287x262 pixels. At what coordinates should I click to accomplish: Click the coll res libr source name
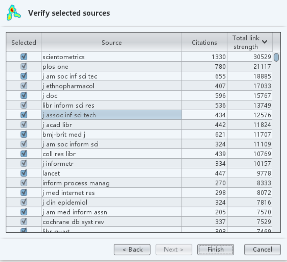tap(59, 154)
